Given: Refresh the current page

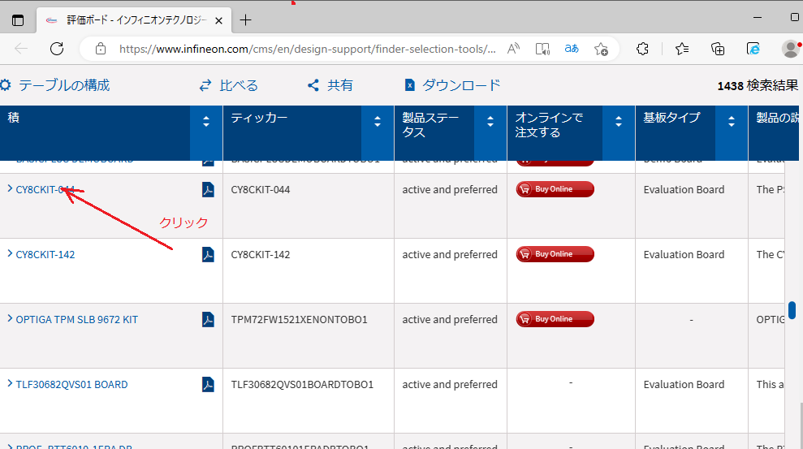Looking at the screenshot, I should pos(57,49).
